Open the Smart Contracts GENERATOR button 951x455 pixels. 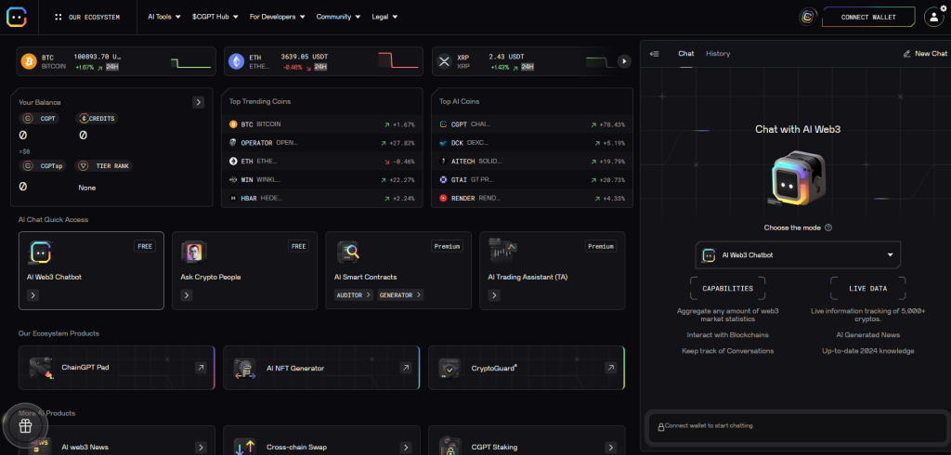[400, 295]
